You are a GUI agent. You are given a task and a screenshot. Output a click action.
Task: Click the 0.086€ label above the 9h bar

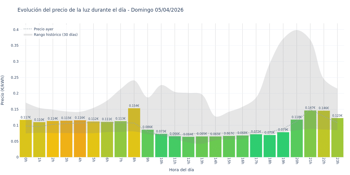(x=148, y=127)
